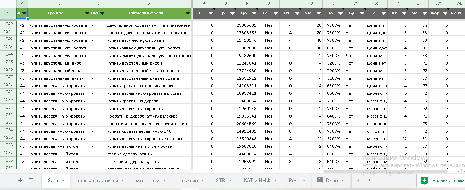This screenshot has height=190, width=465.
Task: Open the КАТ и ИНФ sheet tab
Action: pos(257,180)
